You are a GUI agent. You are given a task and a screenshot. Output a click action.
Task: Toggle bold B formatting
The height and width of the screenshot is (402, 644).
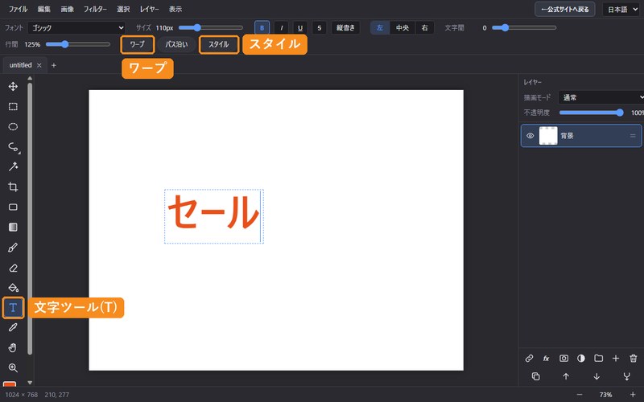262,28
